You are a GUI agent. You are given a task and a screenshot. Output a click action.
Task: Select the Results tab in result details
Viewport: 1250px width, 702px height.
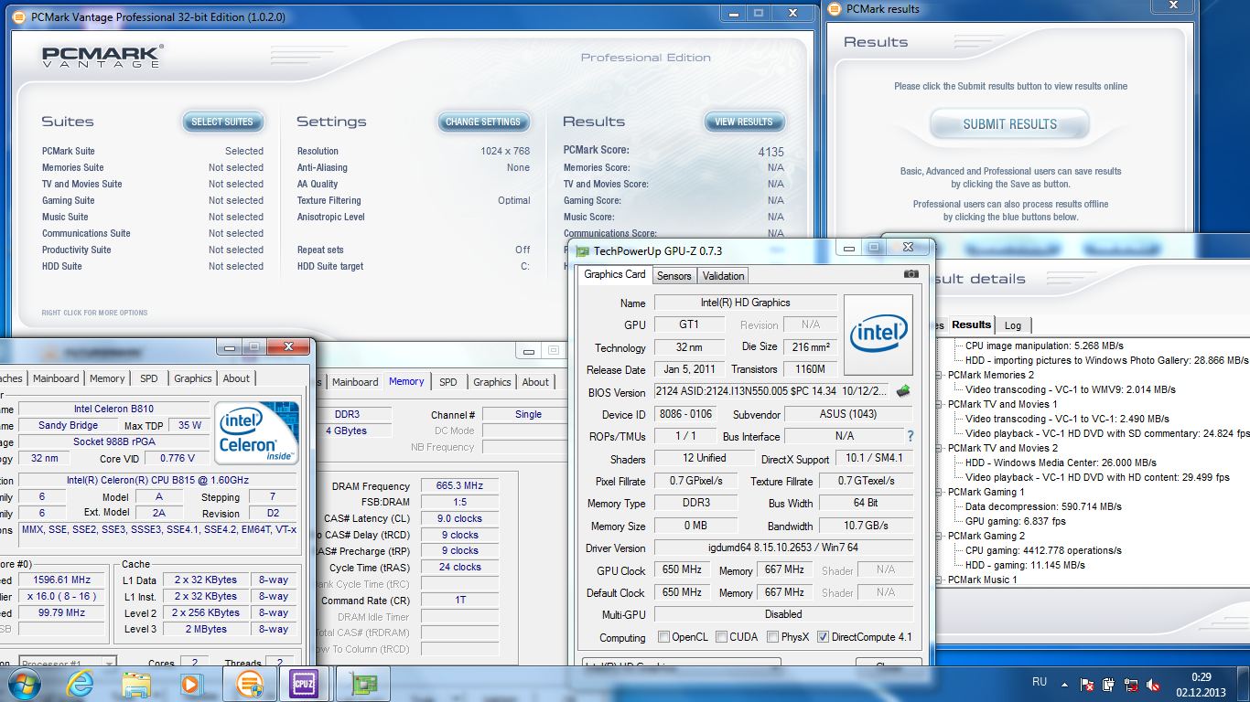pos(971,324)
